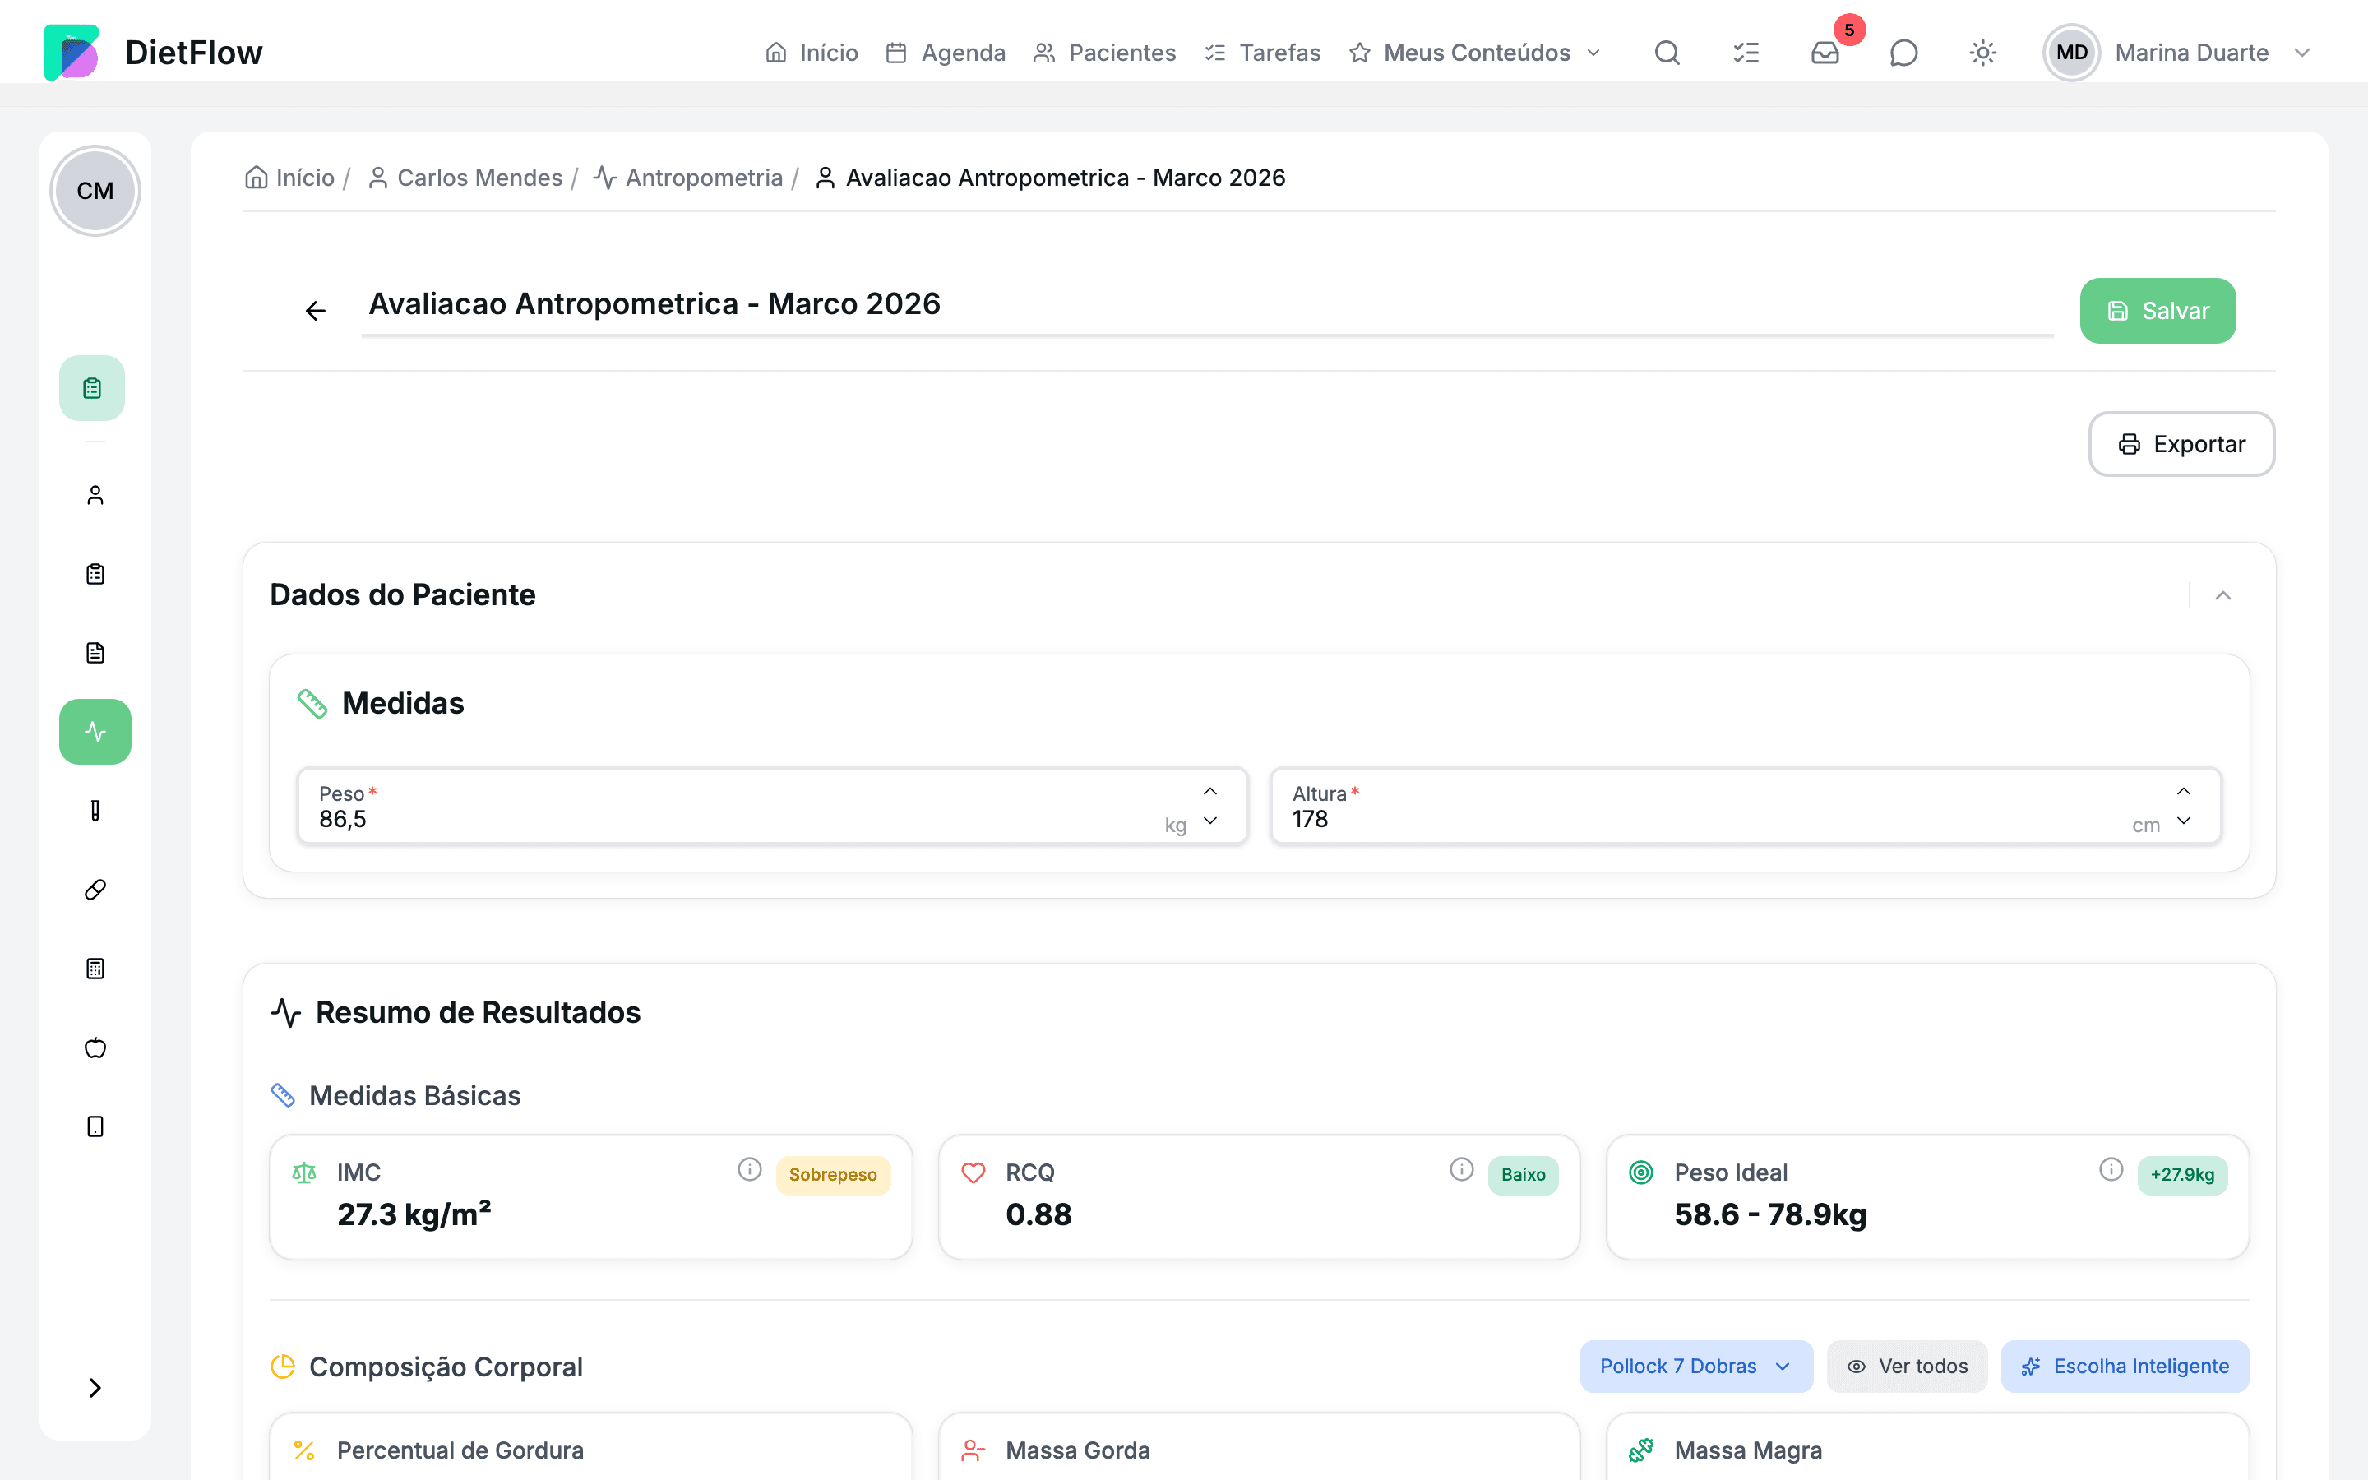2368x1480 pixels.
Task: Open the pill medication icon in sidebar
Action: pos(95,890)
